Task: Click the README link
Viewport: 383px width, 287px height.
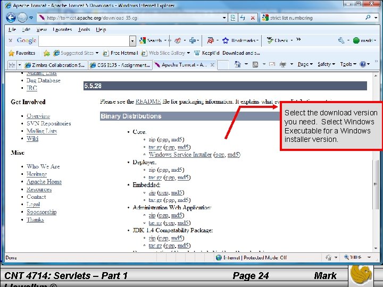Action: 148,102
